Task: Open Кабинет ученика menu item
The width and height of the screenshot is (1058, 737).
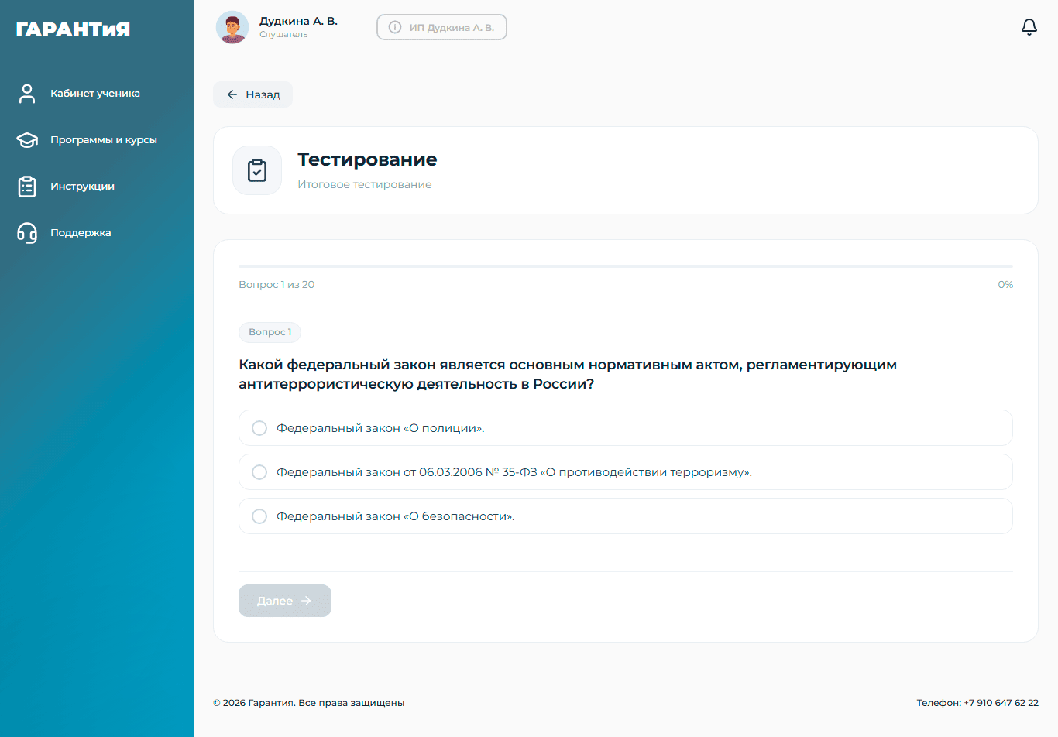Action: coord(96,94)
